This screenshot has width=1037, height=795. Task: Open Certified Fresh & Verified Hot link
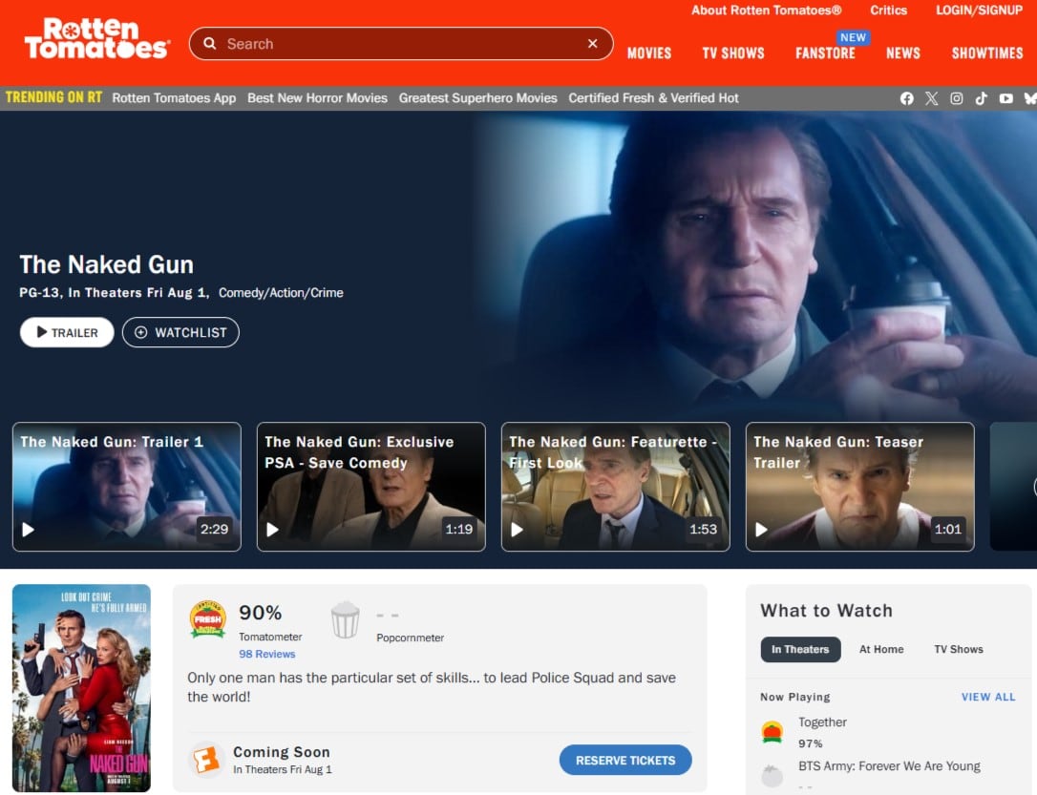click(x=653, y=97)
